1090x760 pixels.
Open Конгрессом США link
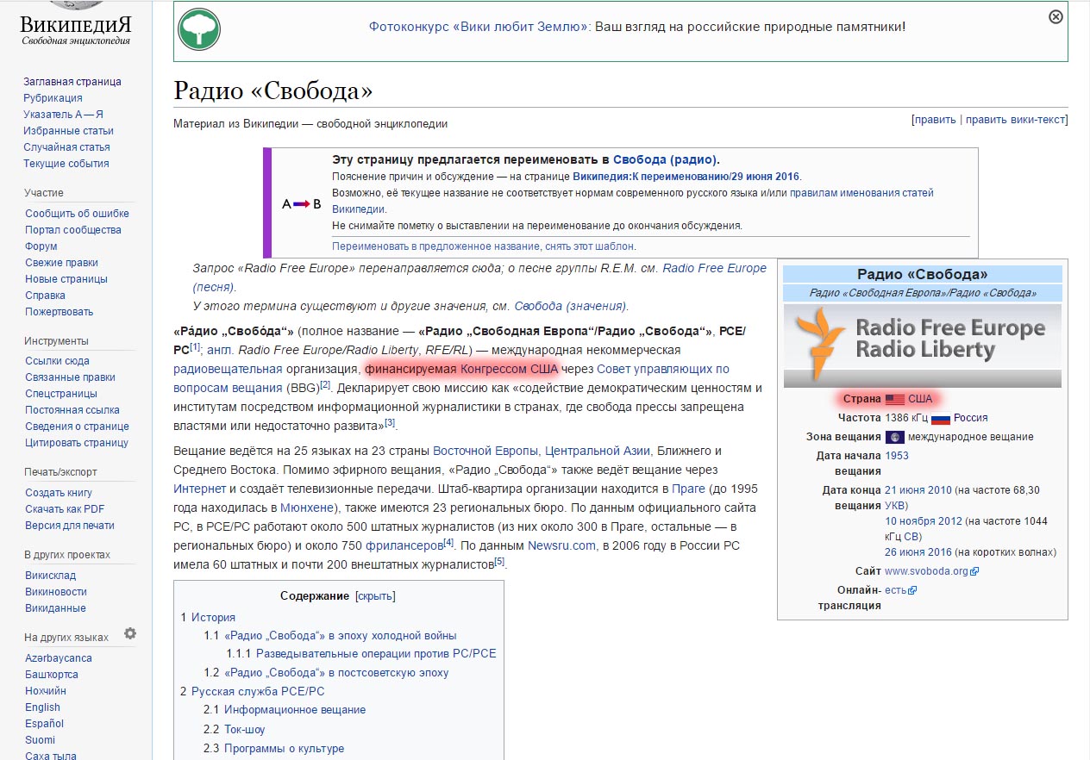pyautogui.click(x=510, y=369)
